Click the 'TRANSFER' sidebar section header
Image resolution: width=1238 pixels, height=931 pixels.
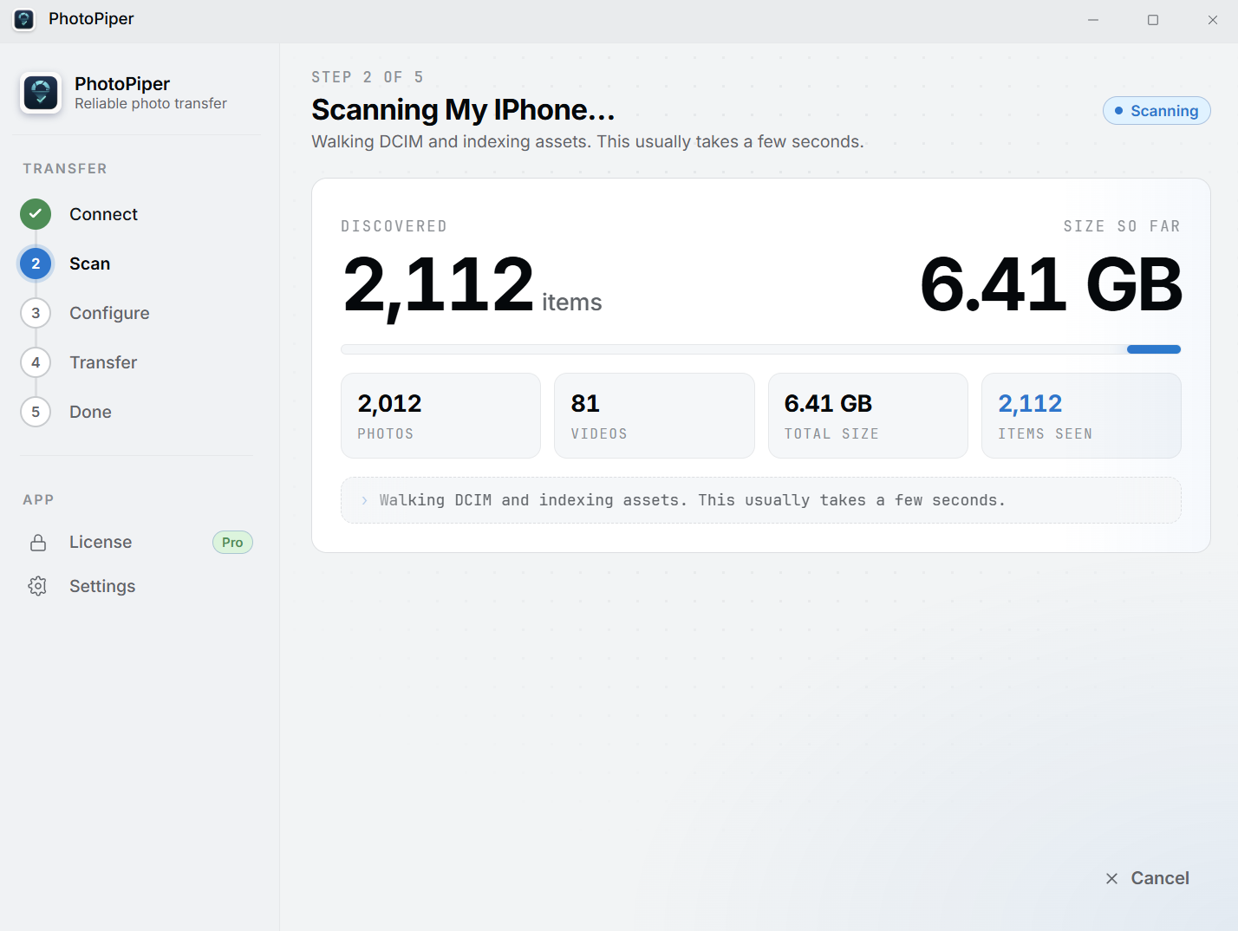pyautogui.click(x=65, y=168)
